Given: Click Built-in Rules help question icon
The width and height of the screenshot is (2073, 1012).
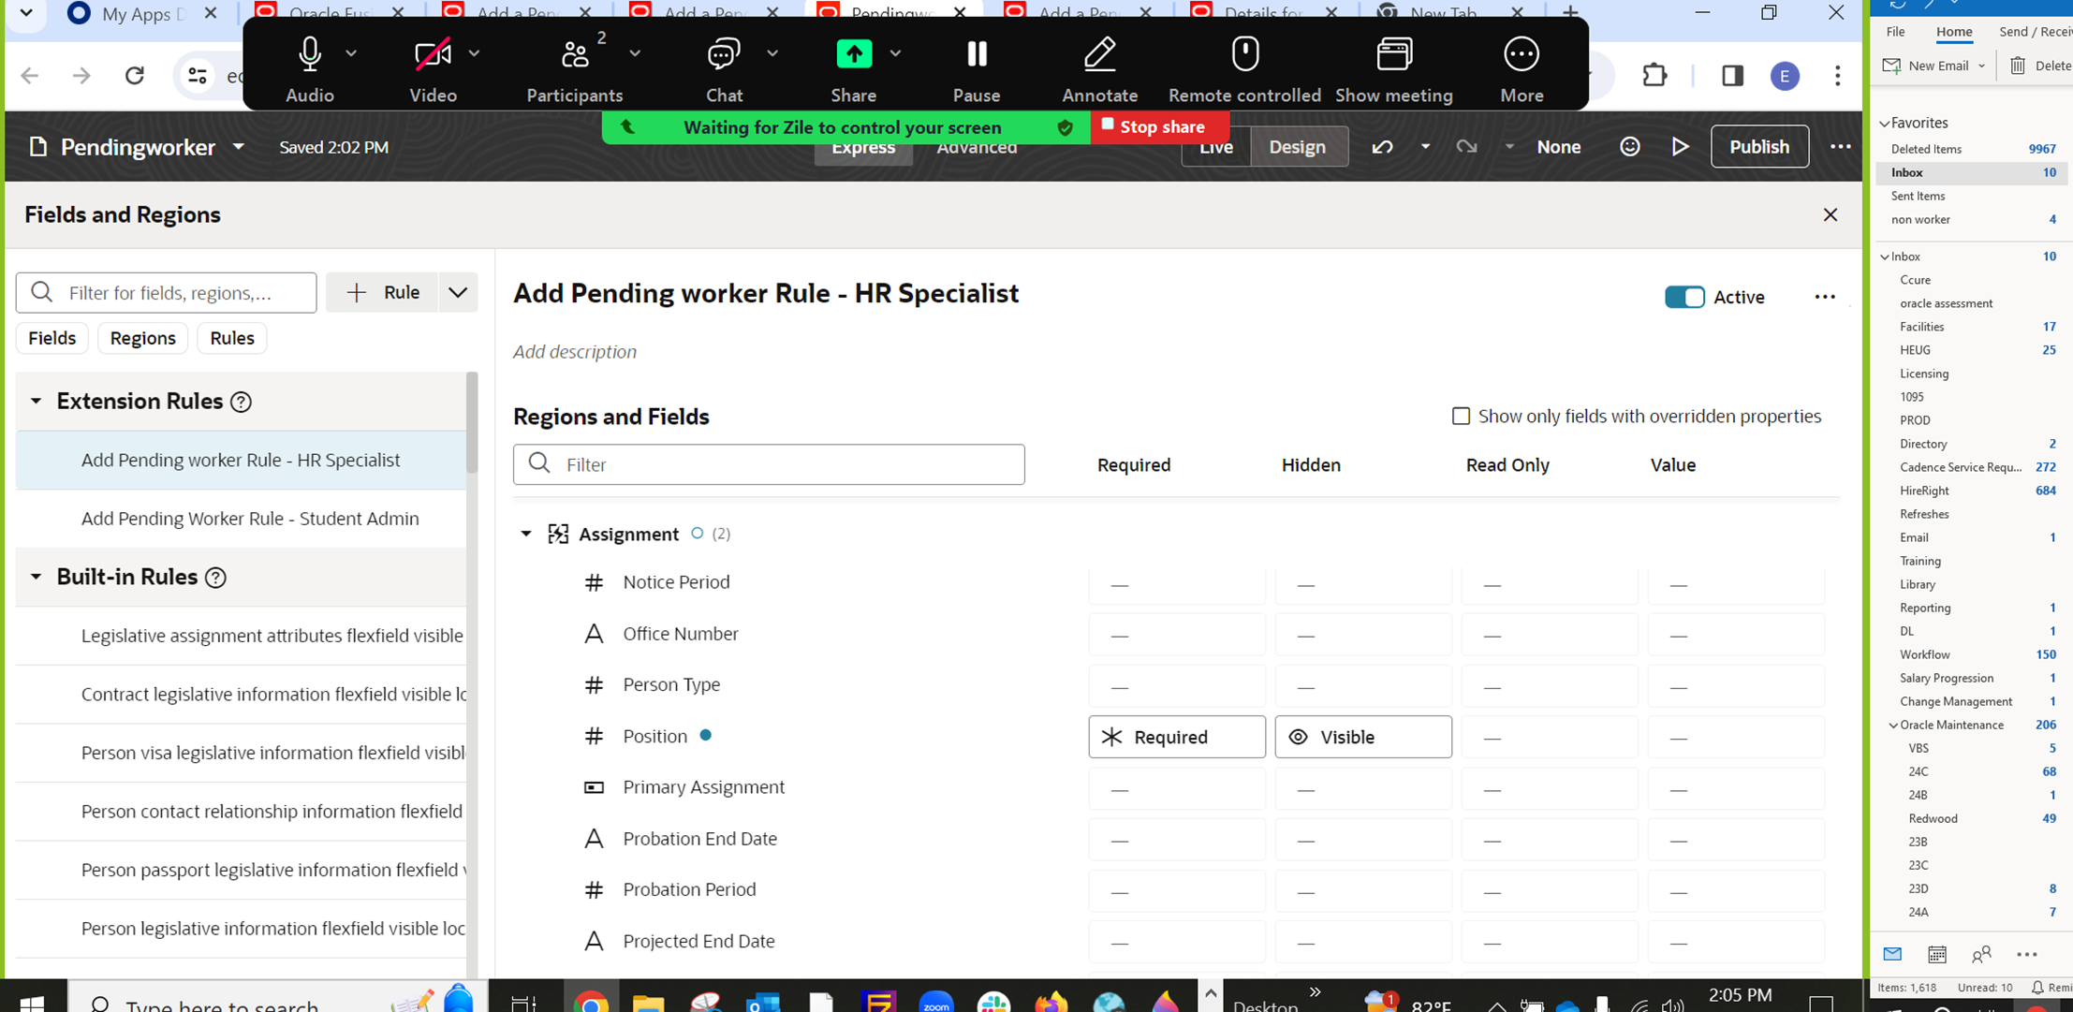Looking at the screenshot, I should (x=215, y=578).
